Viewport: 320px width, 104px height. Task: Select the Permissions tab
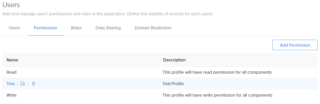(46, 28)
